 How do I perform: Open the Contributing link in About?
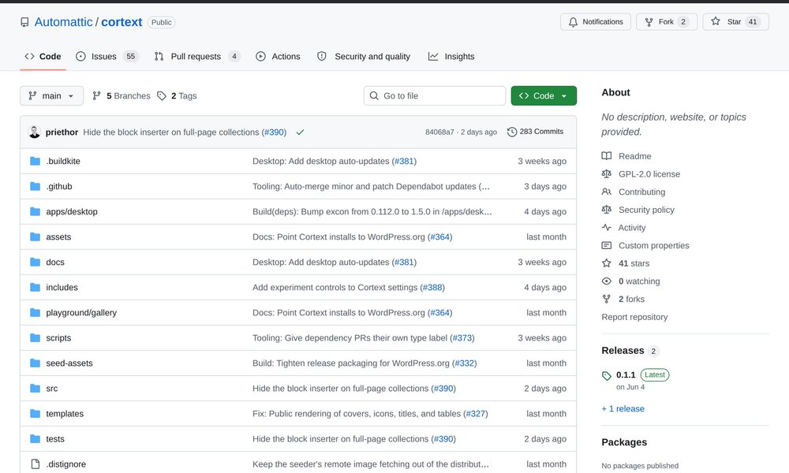tap(642, 192)
